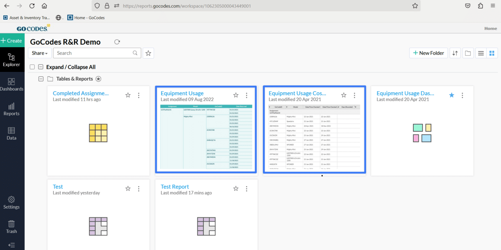Collapse the sidebar with the bottom arrow icon
This screenshot has height=250, width=501.
tap(12, 245)
